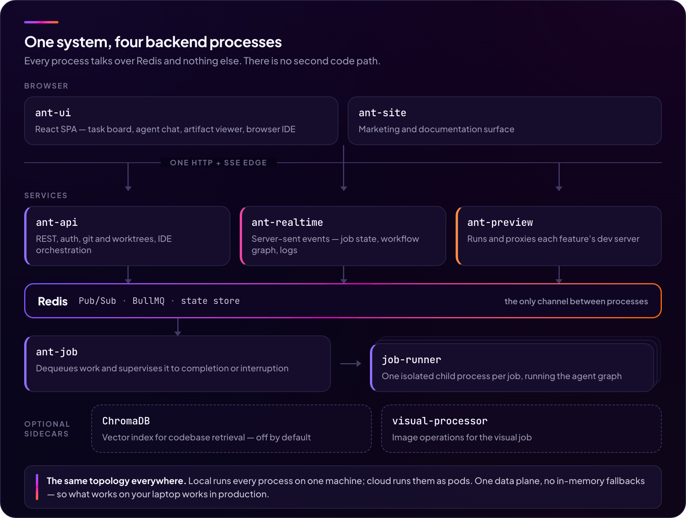This screenshot has width=686, height=518.
Task: Click the 'One system, four backend processes' title
Action: pyautogui.click(x=153, y=42)
